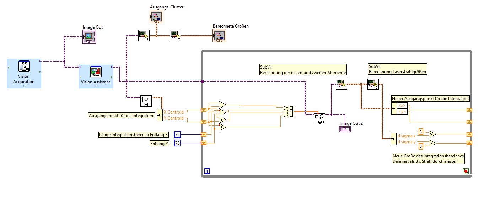Screen dimensions: 495x197
Task: Click the Ausgangs-Cluster control terminal
Action: [156, 17]
